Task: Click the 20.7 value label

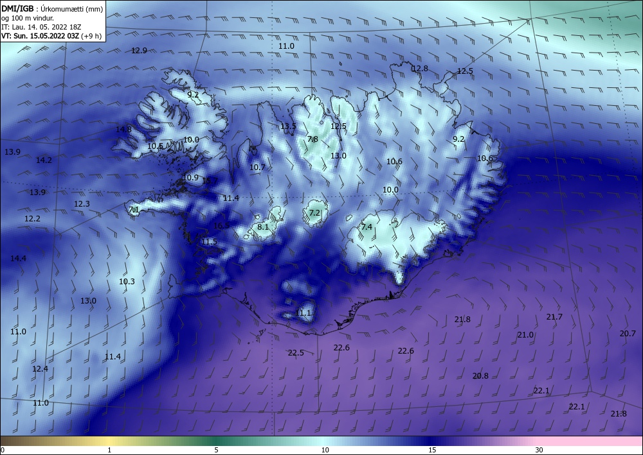Action: tap(628, 334)
